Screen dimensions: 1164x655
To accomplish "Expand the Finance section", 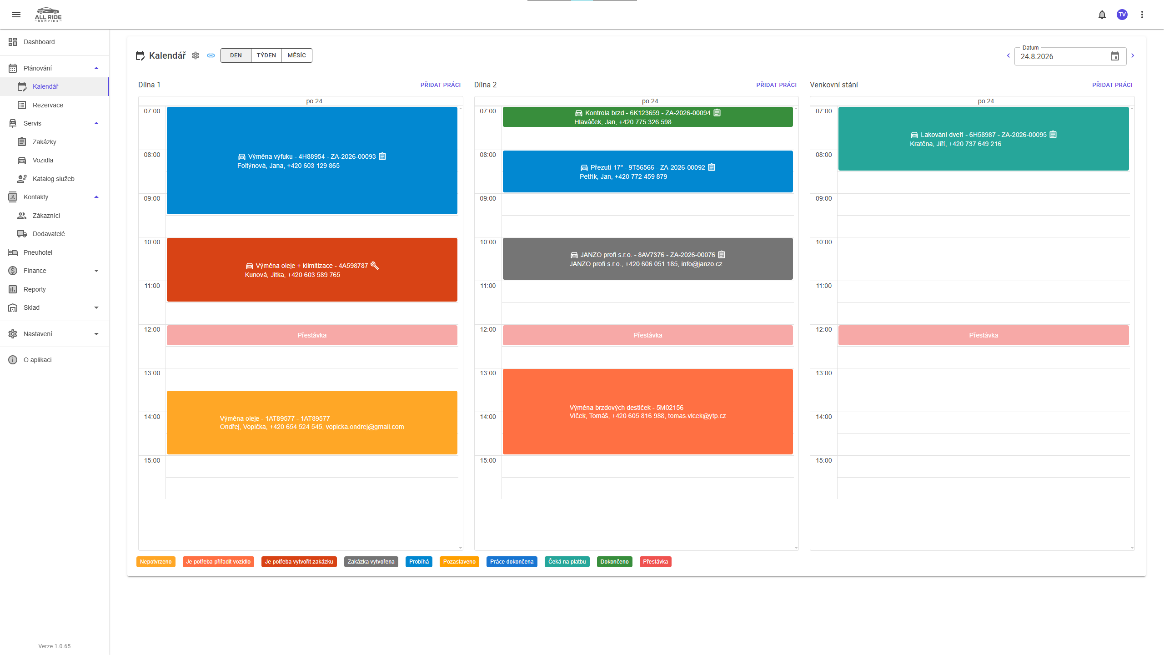I will (x=55, y=271).
